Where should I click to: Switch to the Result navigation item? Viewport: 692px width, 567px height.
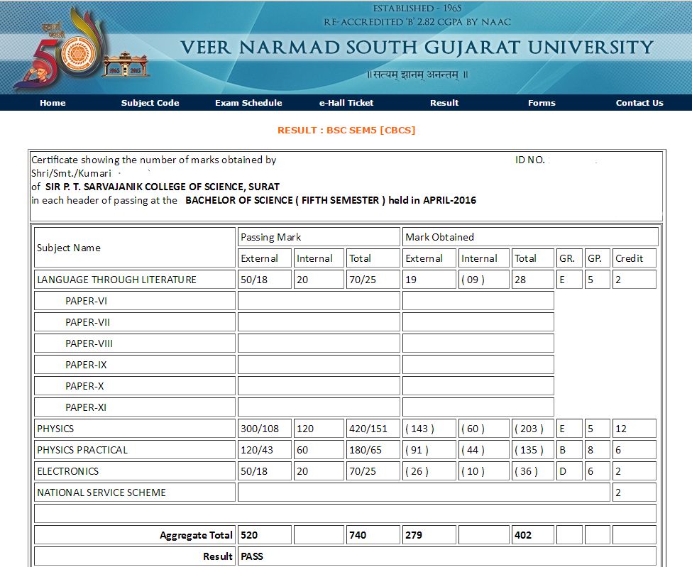point(444,102)
